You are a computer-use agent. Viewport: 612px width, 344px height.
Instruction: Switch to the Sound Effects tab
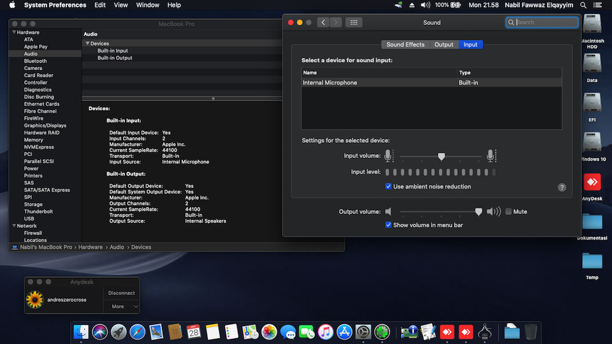tap(405, 45)
